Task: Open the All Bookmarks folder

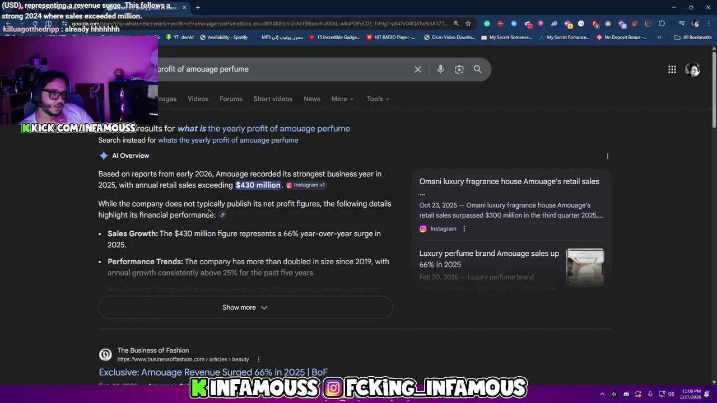Action: pos(693,38)
